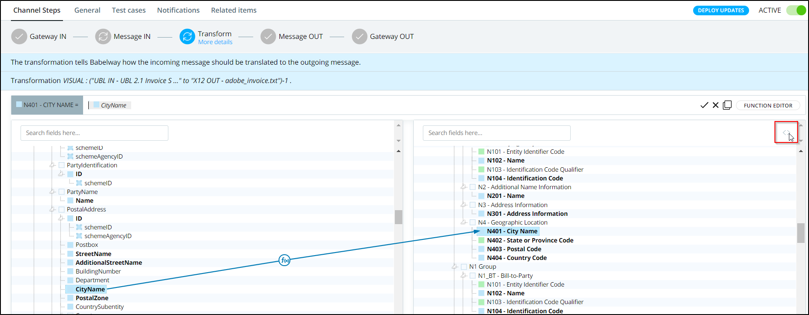The width and height of the screenshot is (809, 315).
Task: Collapse the PostalAddress tree node
Action: point(52,210)
